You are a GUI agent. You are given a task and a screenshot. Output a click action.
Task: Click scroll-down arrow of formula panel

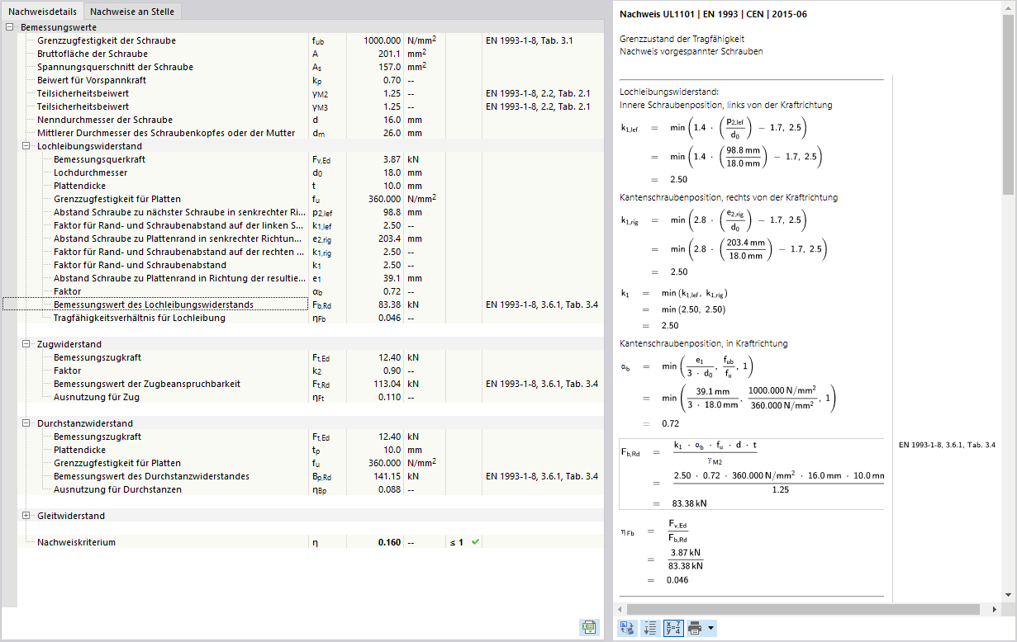[1008, 594]
